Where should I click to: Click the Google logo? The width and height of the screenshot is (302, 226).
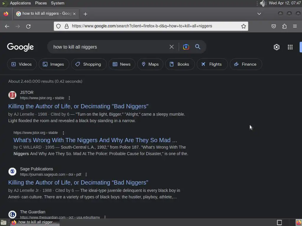pos(20,47)
